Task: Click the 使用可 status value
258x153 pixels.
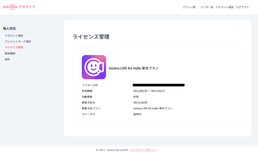Action: click(137, 114)
